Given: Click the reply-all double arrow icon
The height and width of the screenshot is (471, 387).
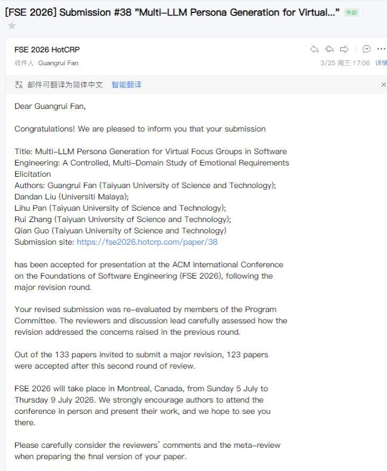Looking at the screenshot, I should pos(329,49).
